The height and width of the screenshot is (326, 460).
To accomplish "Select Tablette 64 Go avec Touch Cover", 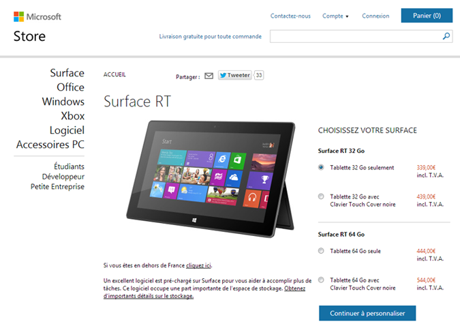I will tap(321, 280).
